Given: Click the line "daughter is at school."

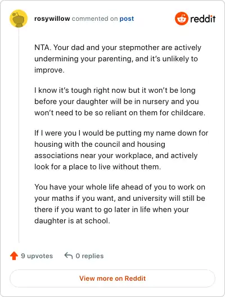Looking at the screenshot, I should pos(72,221).
